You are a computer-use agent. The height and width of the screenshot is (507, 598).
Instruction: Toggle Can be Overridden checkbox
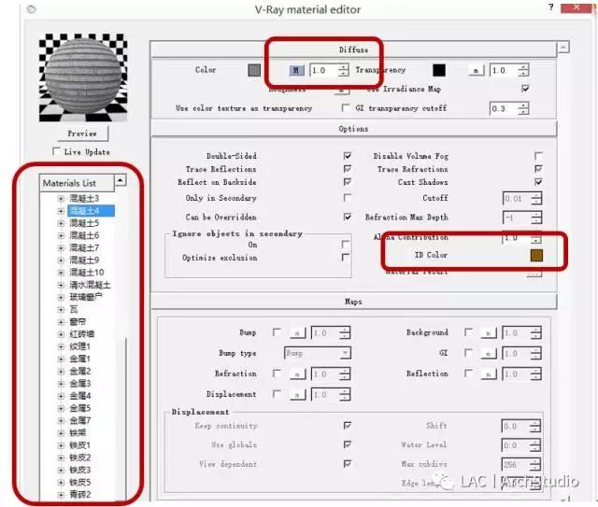pos(347,217)
